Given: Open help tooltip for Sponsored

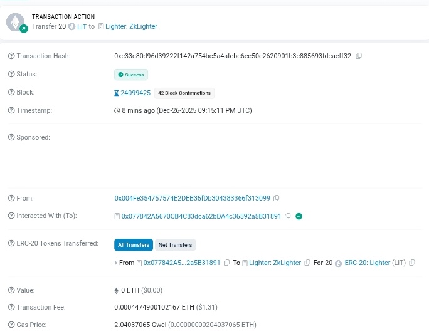Looking at the screenshot, I should 11,137.
